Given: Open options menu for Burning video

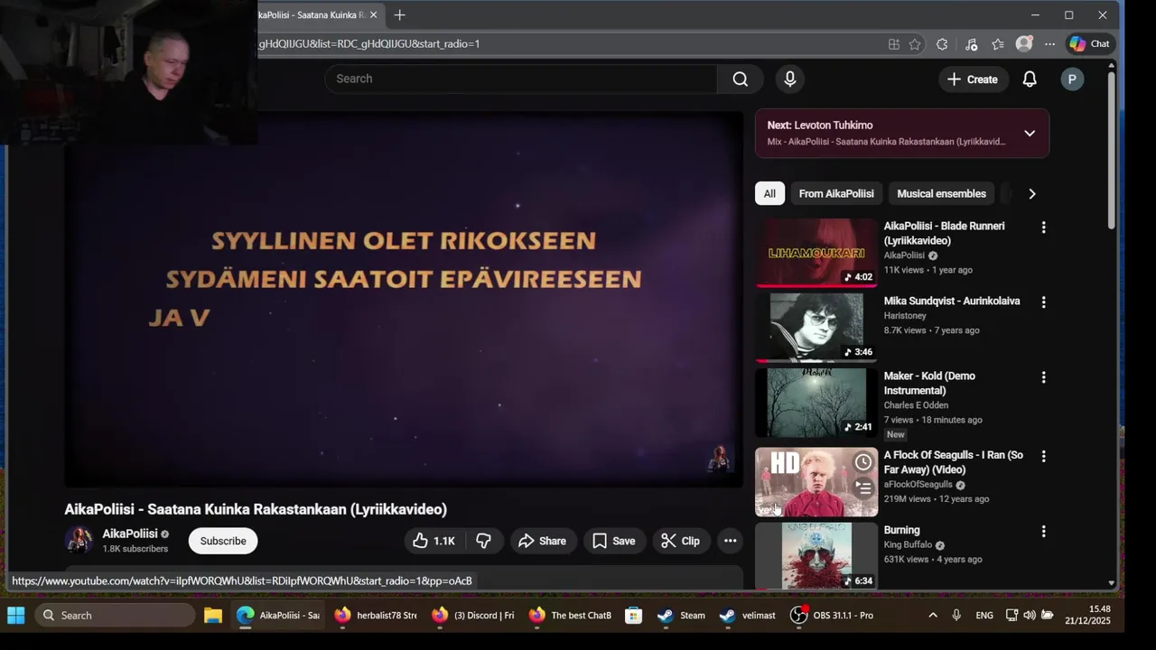Looking at the screenshot, I should pos(1043,532).
